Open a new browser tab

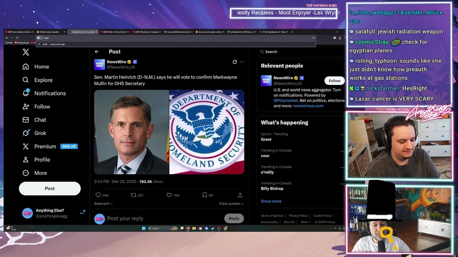(x=292, y=32)
